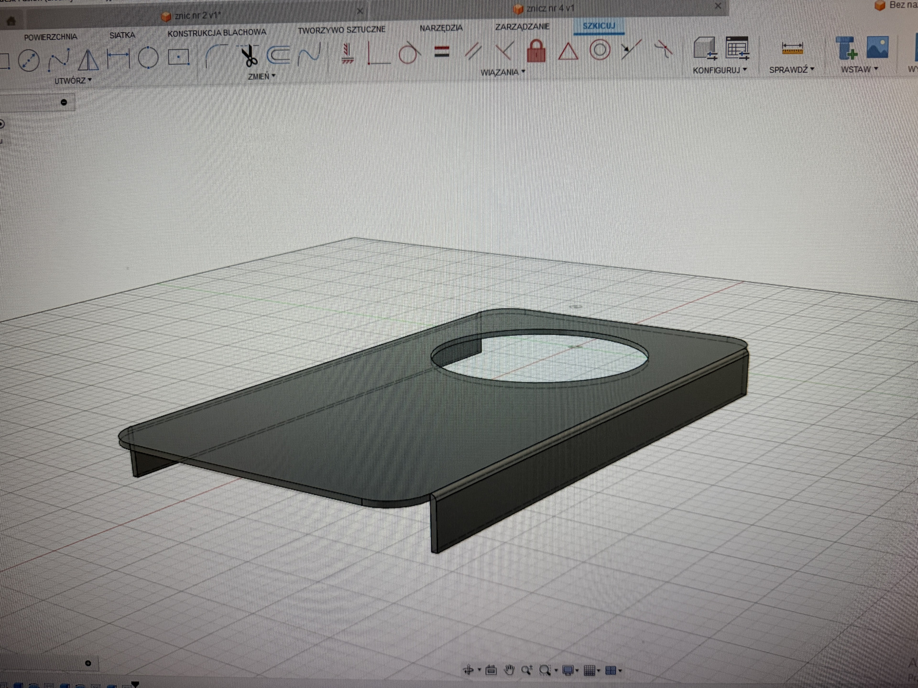
Task: Activate the Pan hand tool
Action: pos(509,670)
